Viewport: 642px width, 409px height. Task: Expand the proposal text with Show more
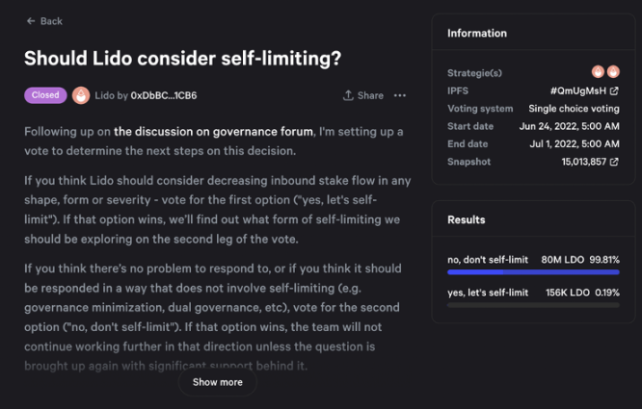pos(218,382)
